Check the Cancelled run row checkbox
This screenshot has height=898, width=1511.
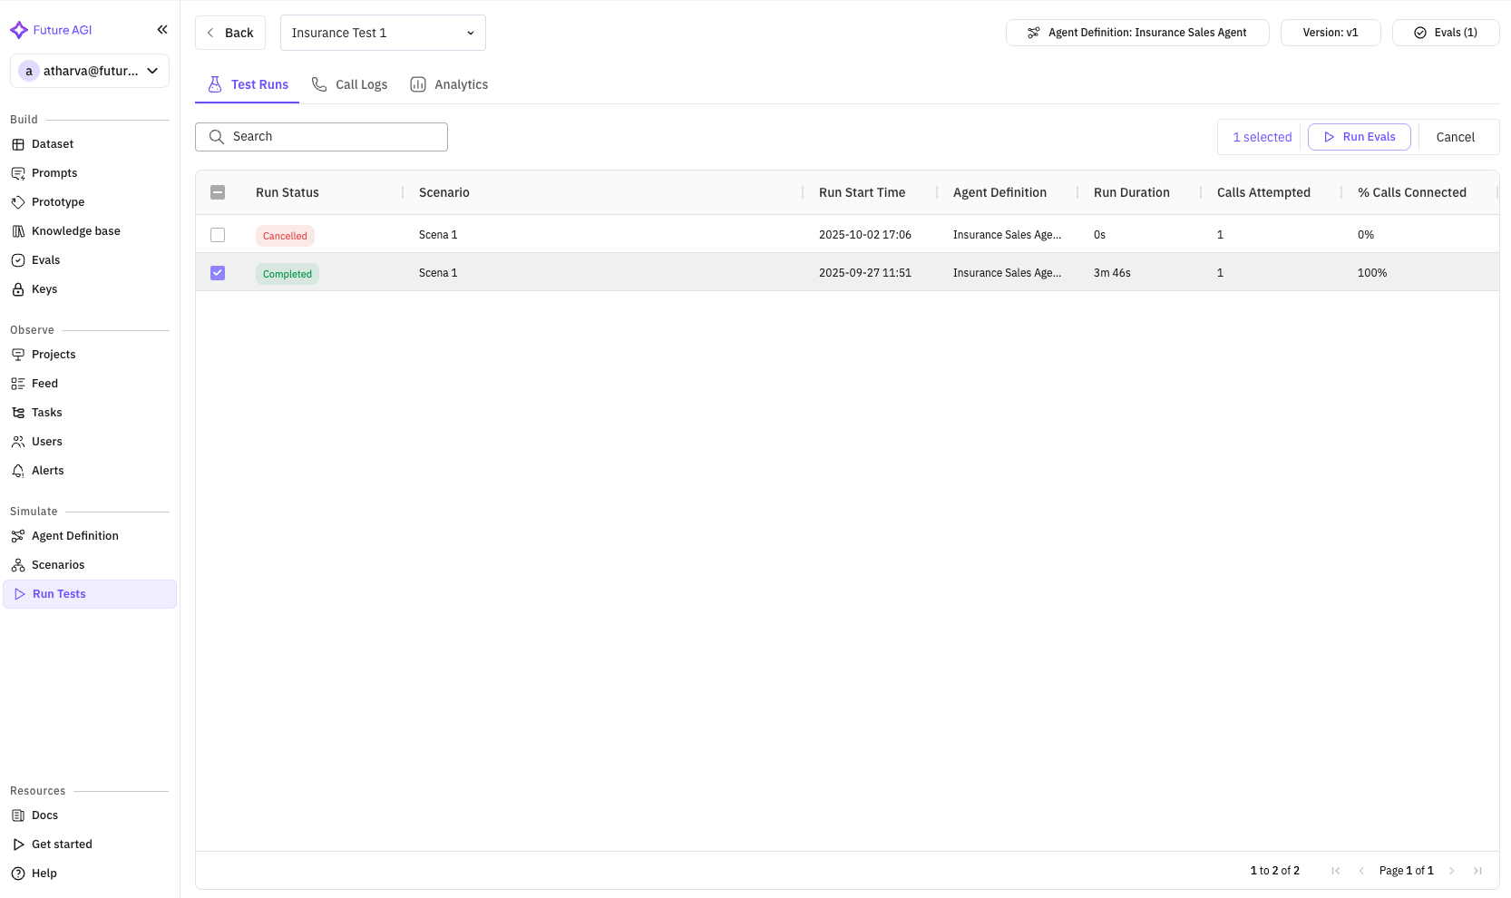[218, 235]
